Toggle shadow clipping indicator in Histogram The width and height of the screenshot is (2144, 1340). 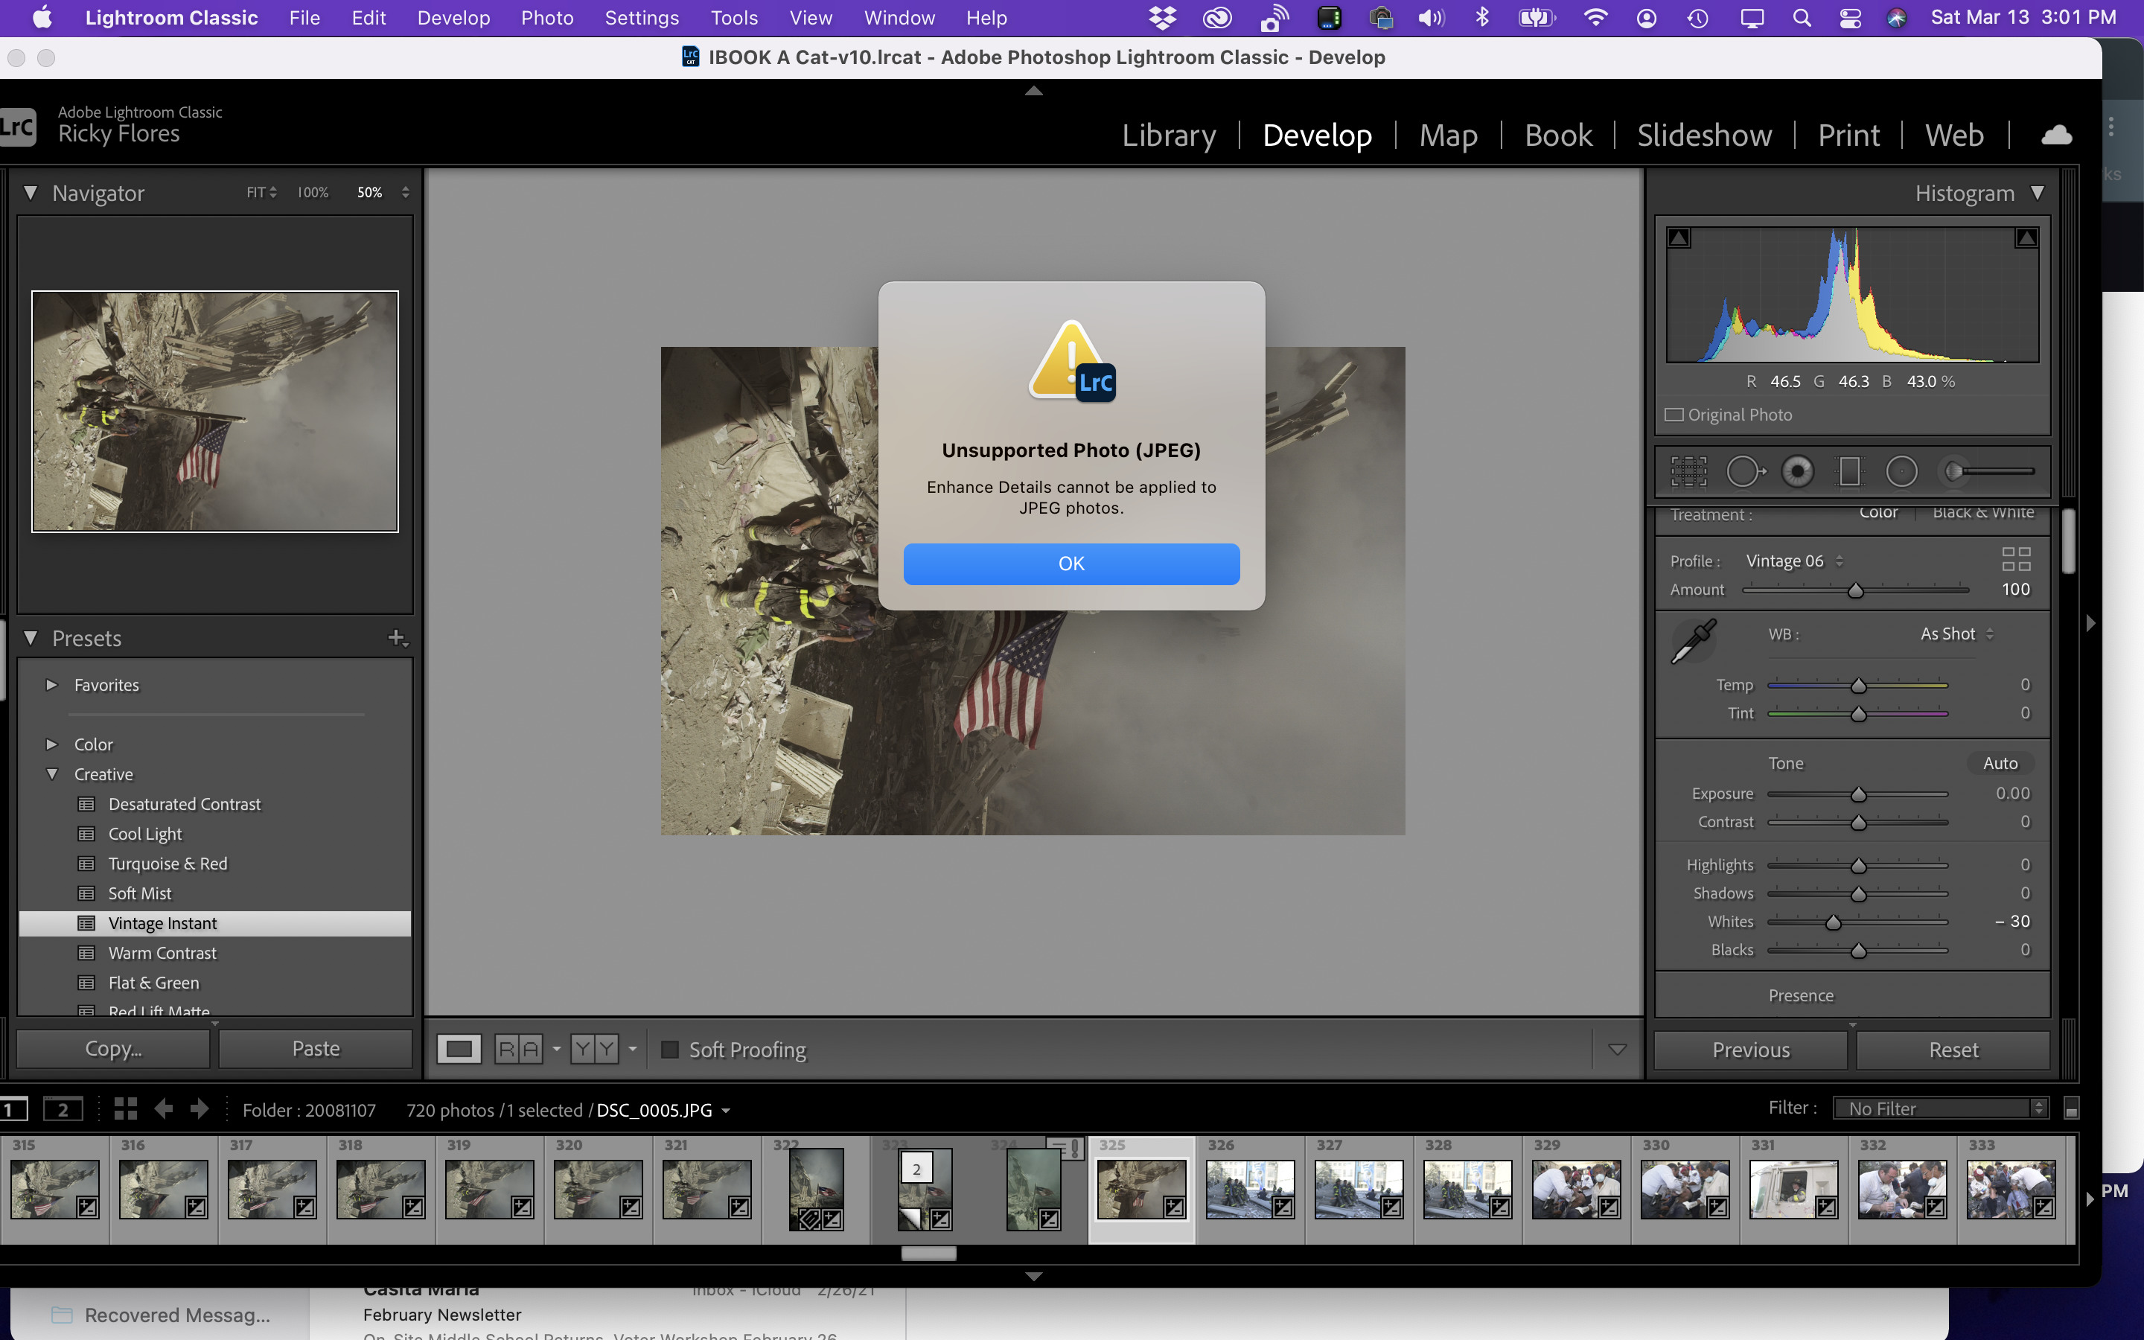(1679, 238)
